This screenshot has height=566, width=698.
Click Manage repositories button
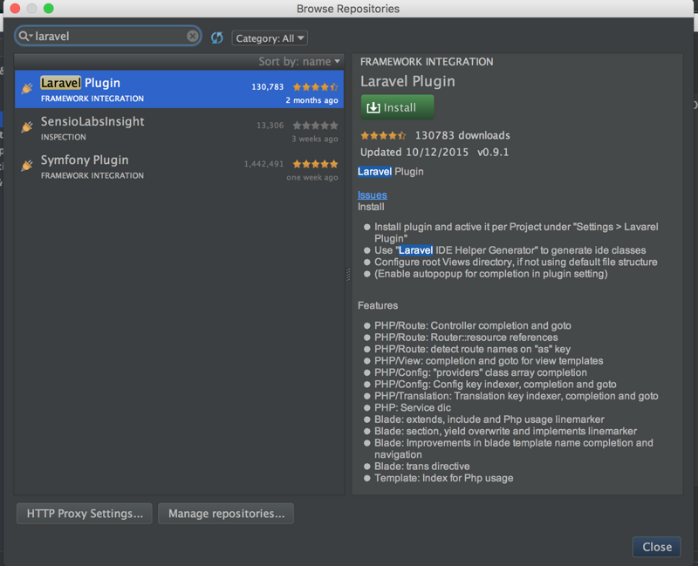pos(226,514)
